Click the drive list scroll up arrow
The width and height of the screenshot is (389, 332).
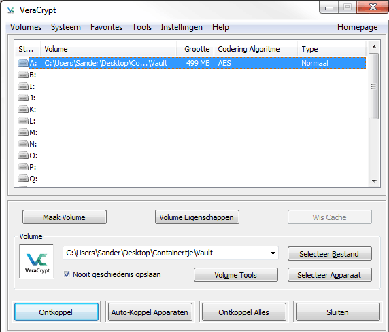pyautogui.click(x=374, y=47)
